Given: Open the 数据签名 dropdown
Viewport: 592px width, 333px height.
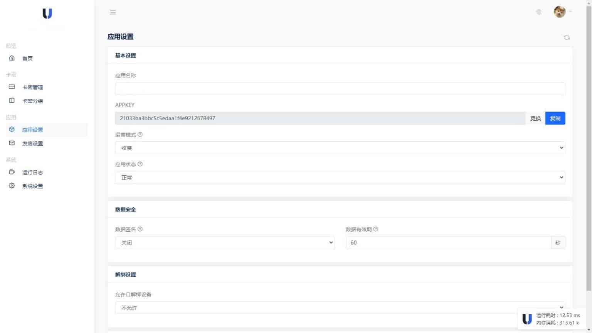Looking at the screenshot, I should point(225,243).
